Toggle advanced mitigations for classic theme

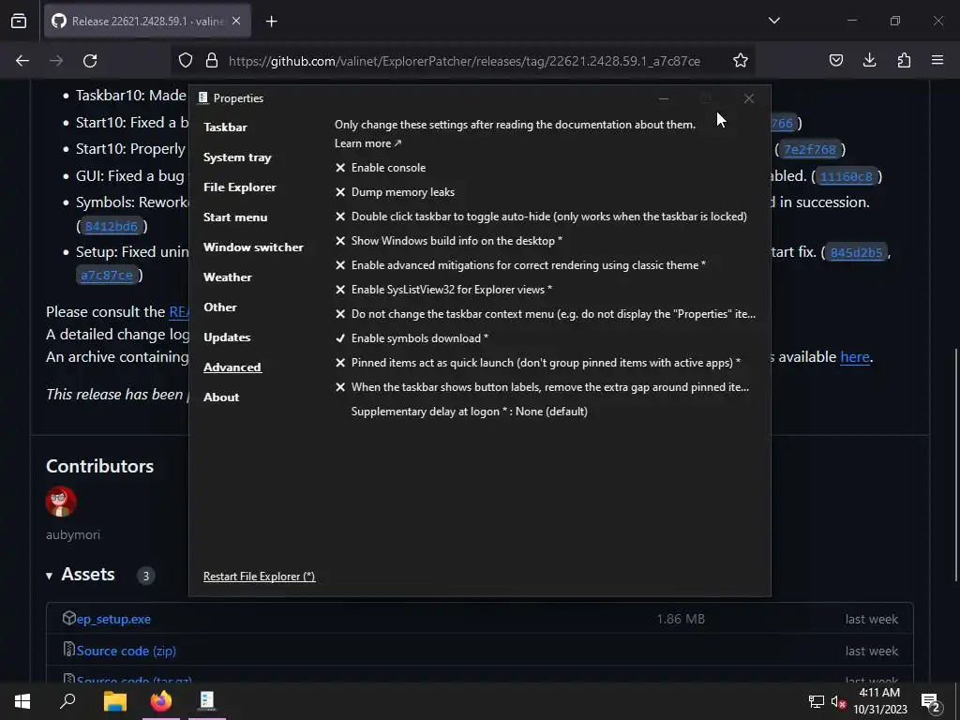(x=520, y=265)
